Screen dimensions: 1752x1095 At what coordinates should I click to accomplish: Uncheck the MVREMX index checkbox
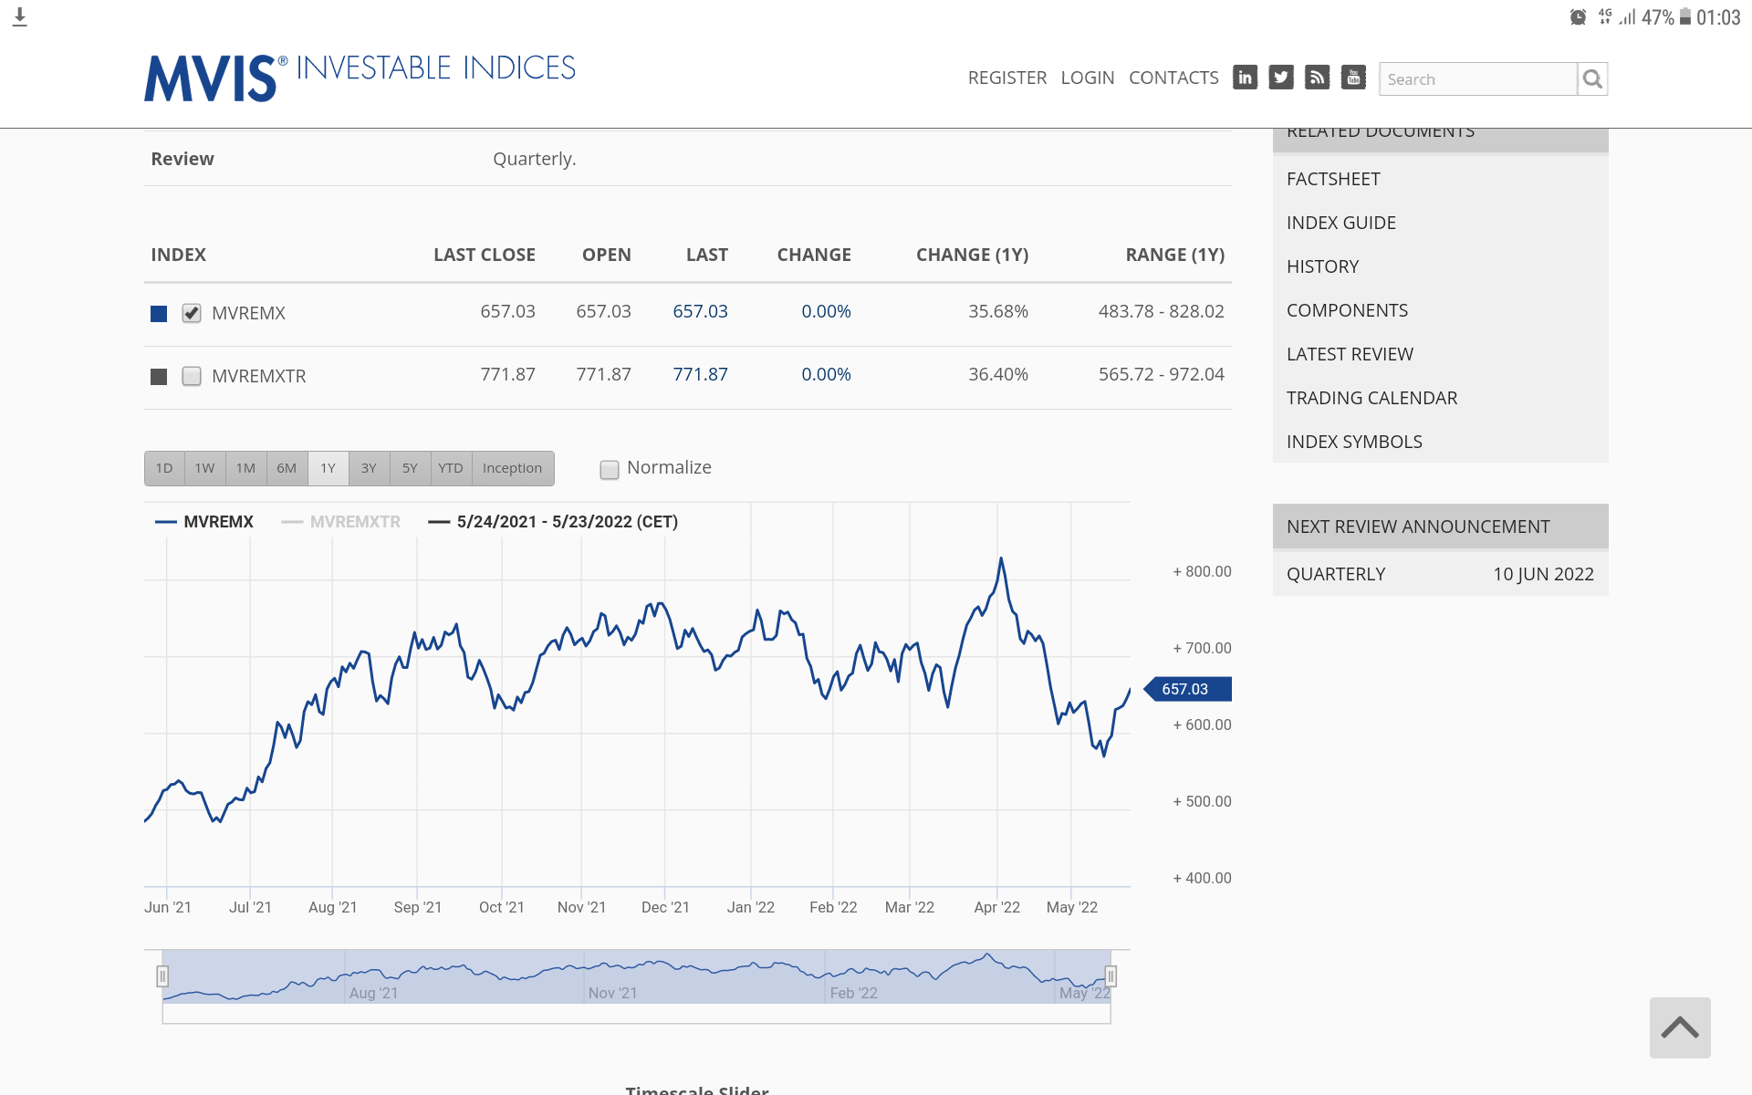point(192,313)
